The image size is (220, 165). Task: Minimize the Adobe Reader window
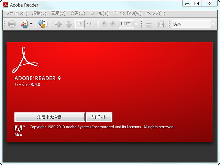[x=187, y=4]
